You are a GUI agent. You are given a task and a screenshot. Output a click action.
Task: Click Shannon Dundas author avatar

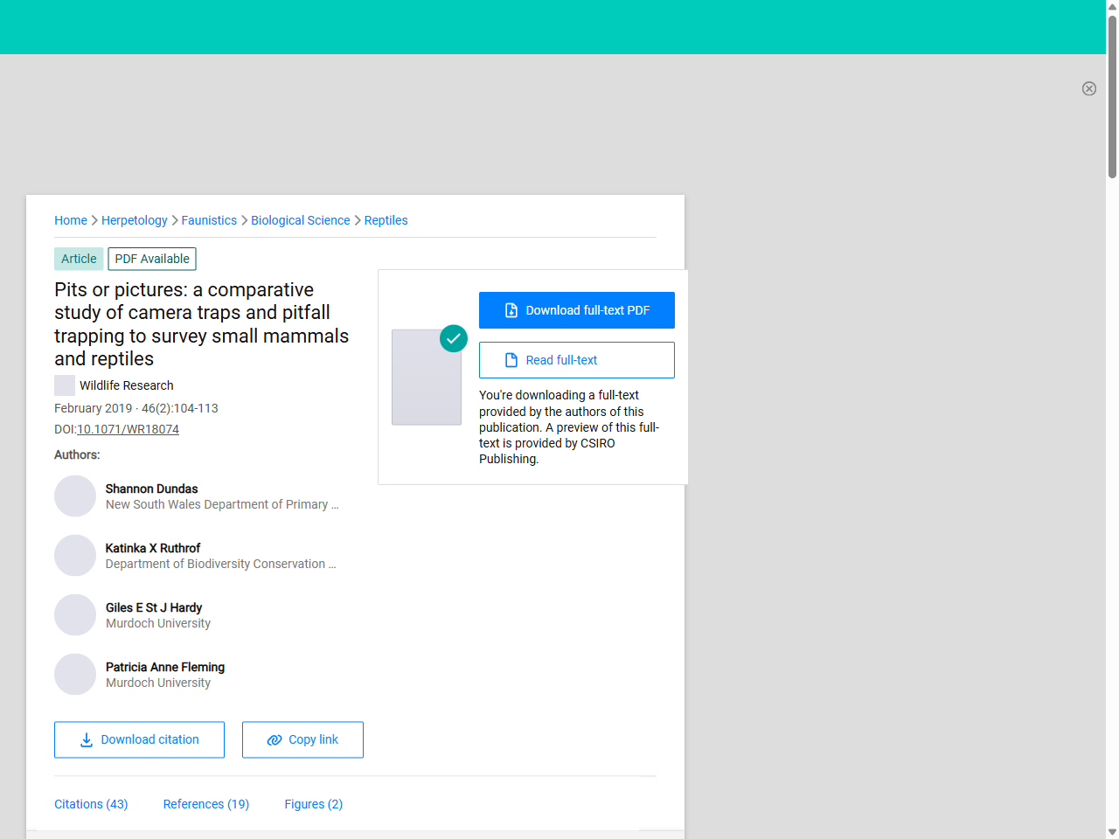pos(75,496)
